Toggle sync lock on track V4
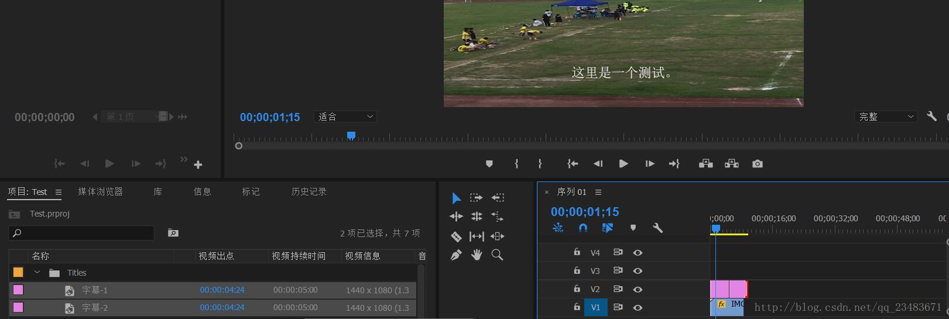949x319 pixels. tap(618, 252)
